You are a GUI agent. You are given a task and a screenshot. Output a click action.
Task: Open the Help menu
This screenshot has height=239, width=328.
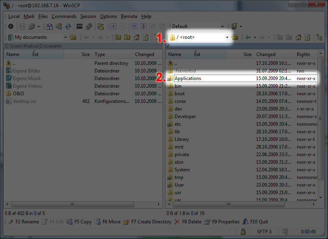(146, 16)
